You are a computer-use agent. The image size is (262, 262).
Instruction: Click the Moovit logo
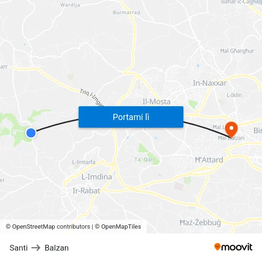(233, 247)
